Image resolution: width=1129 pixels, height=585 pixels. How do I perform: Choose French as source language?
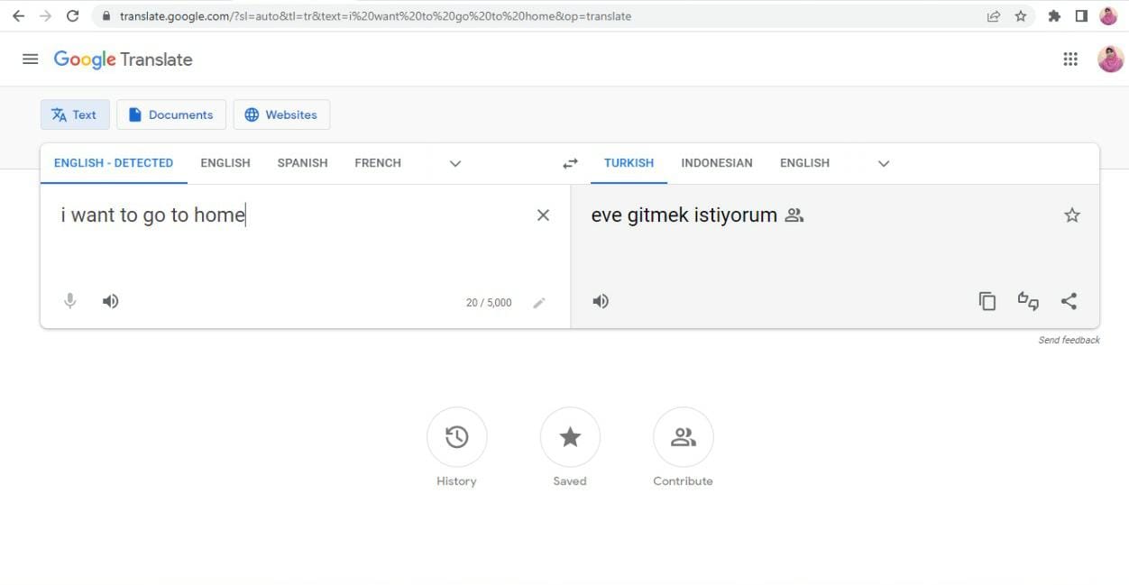point(378,163)
